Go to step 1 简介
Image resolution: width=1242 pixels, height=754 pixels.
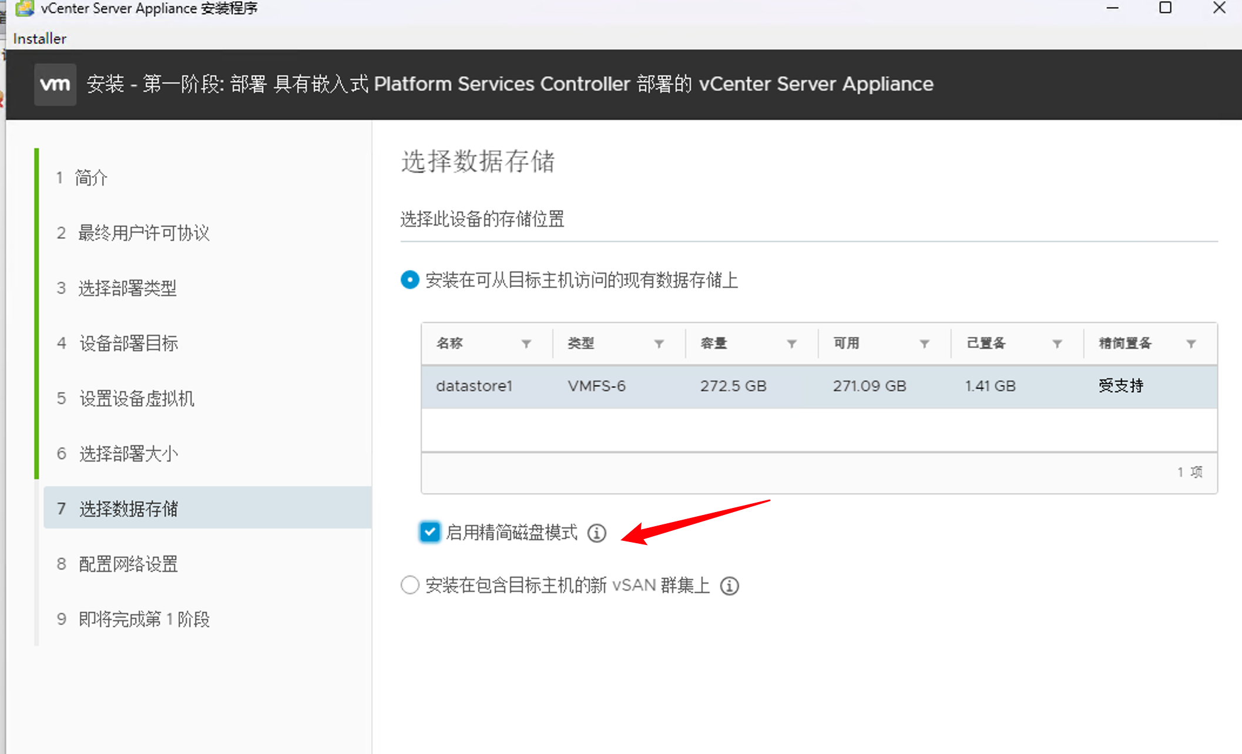[82, 177]
